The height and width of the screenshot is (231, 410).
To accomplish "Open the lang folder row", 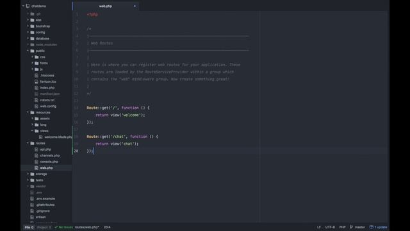I will [x=46, y=124].
